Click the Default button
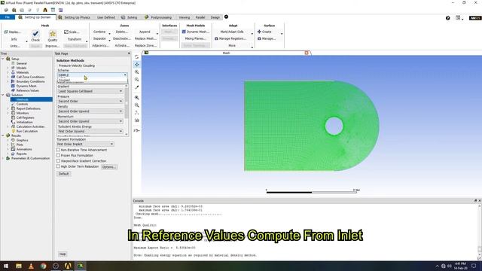 63,174
